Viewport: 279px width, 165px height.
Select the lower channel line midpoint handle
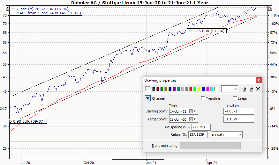134,69
